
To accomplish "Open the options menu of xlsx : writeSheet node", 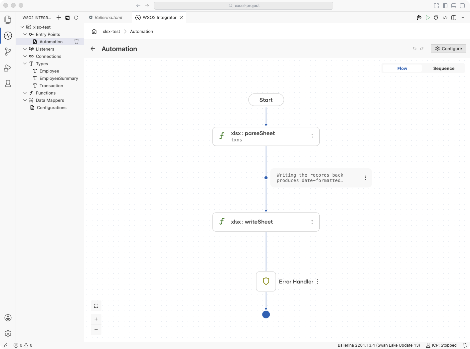I will [x=312, y=222].
